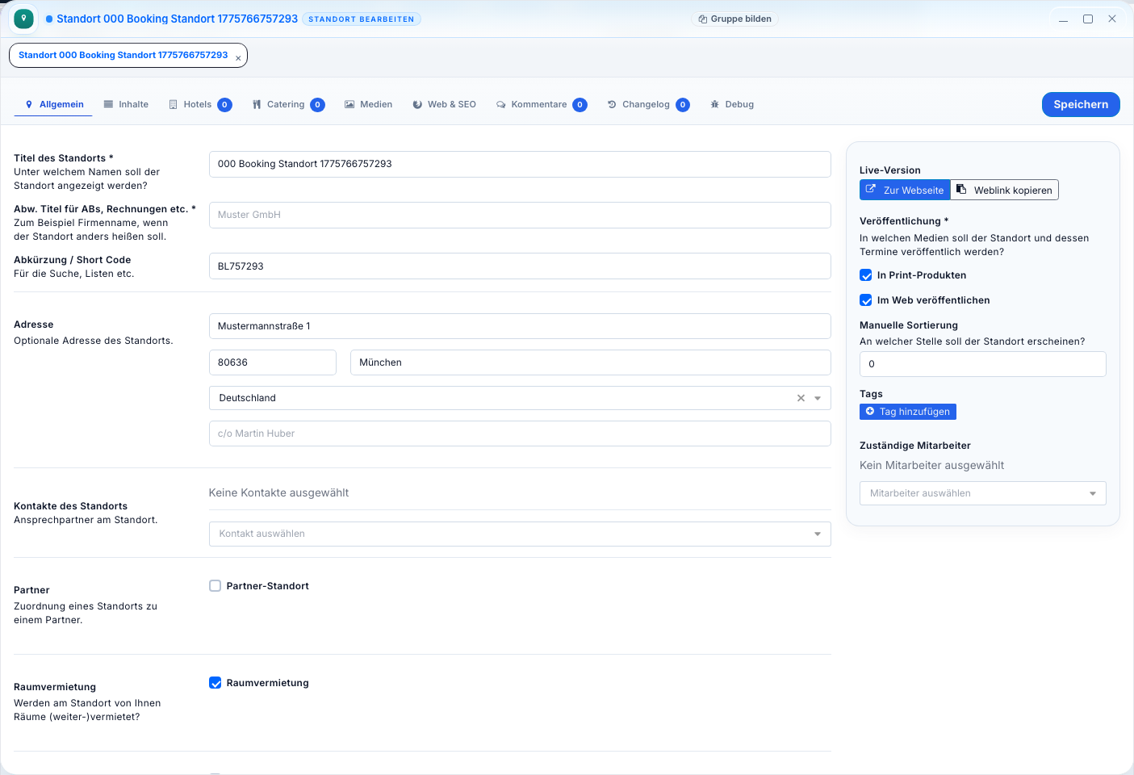
Task: Clear the Deutschland country selection
Action: tap(801, 398)
